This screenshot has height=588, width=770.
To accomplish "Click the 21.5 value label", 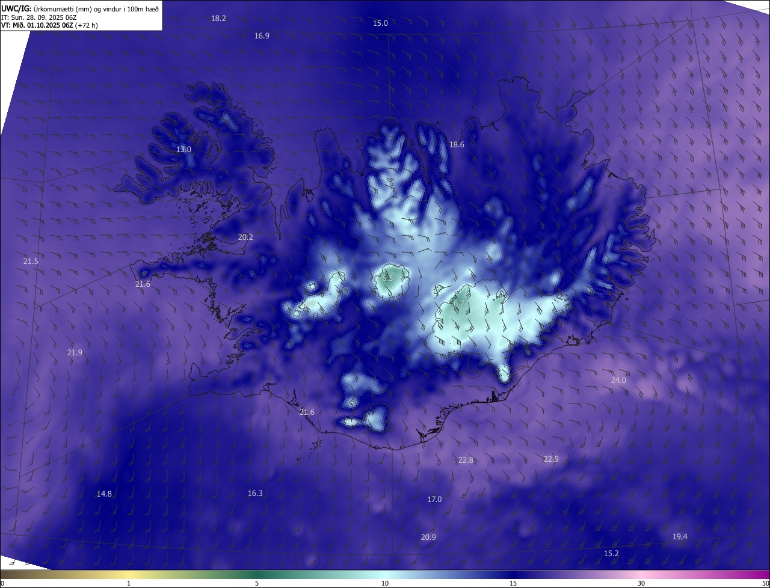I will click(x=31, y=262).
